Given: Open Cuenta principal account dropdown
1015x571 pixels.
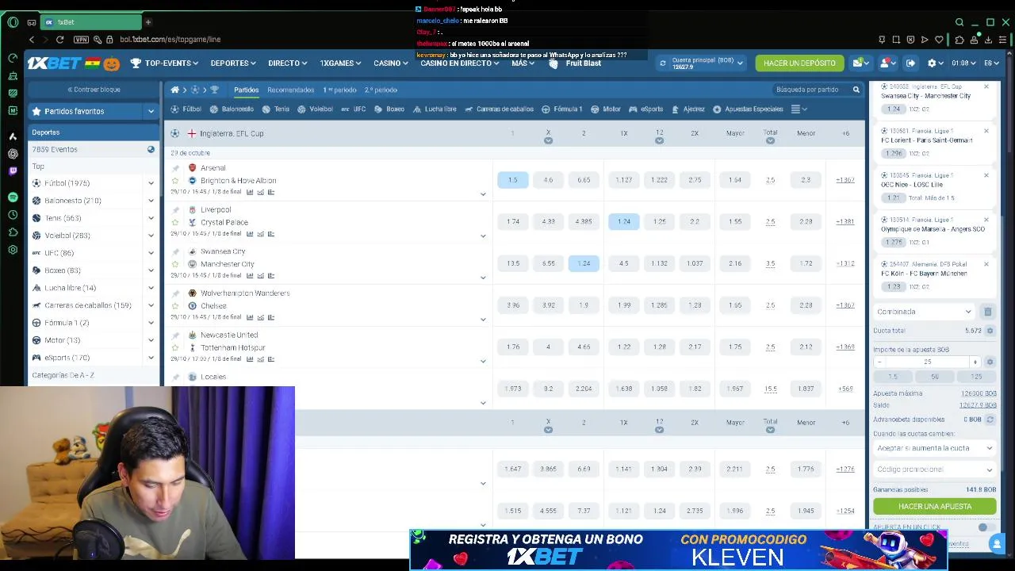Looking at the screenshot, I should pyautogui.click(x=707, y=63).
